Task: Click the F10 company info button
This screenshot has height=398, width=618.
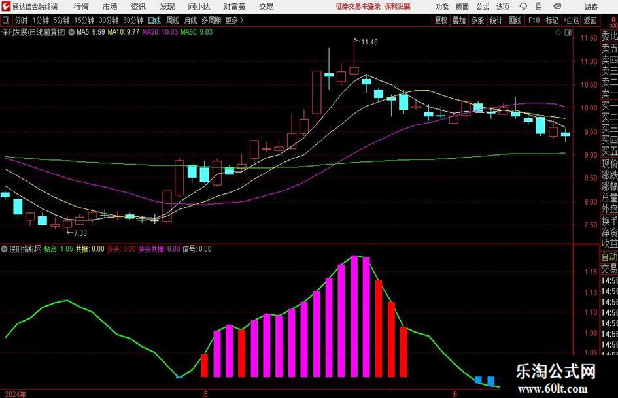Action: click(x=534, y=20)
